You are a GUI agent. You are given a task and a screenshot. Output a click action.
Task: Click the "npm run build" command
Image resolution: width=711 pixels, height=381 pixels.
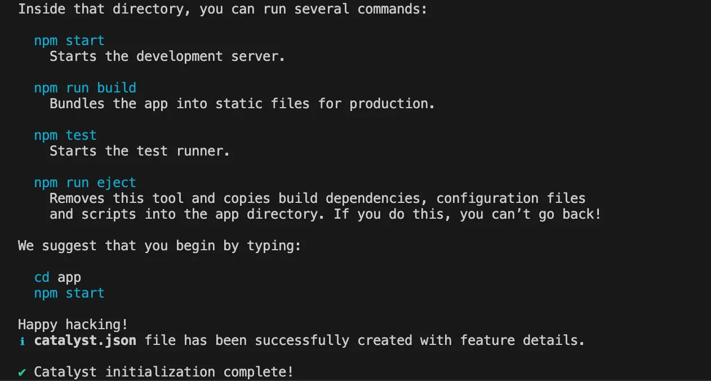(85, 88)
